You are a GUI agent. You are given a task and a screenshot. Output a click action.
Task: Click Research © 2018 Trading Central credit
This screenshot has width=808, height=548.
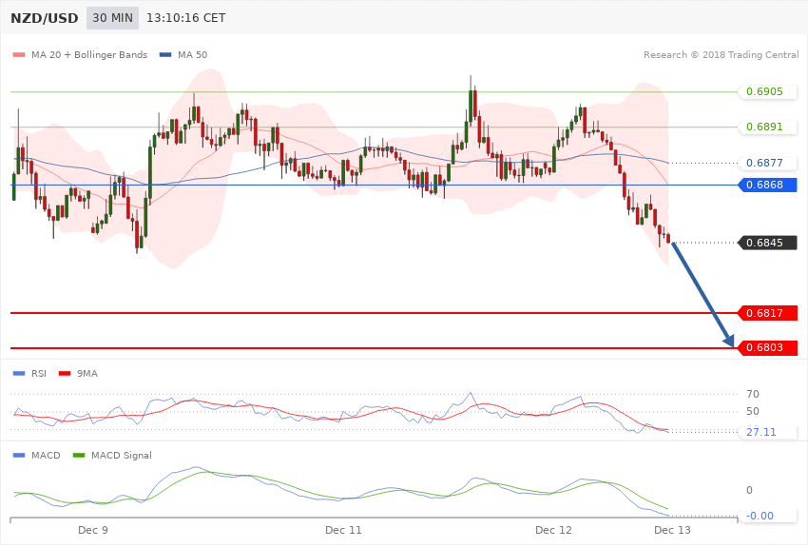click(x=721, y=54)
